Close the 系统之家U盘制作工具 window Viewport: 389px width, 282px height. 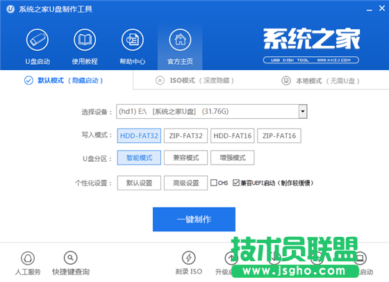(382, 8)
